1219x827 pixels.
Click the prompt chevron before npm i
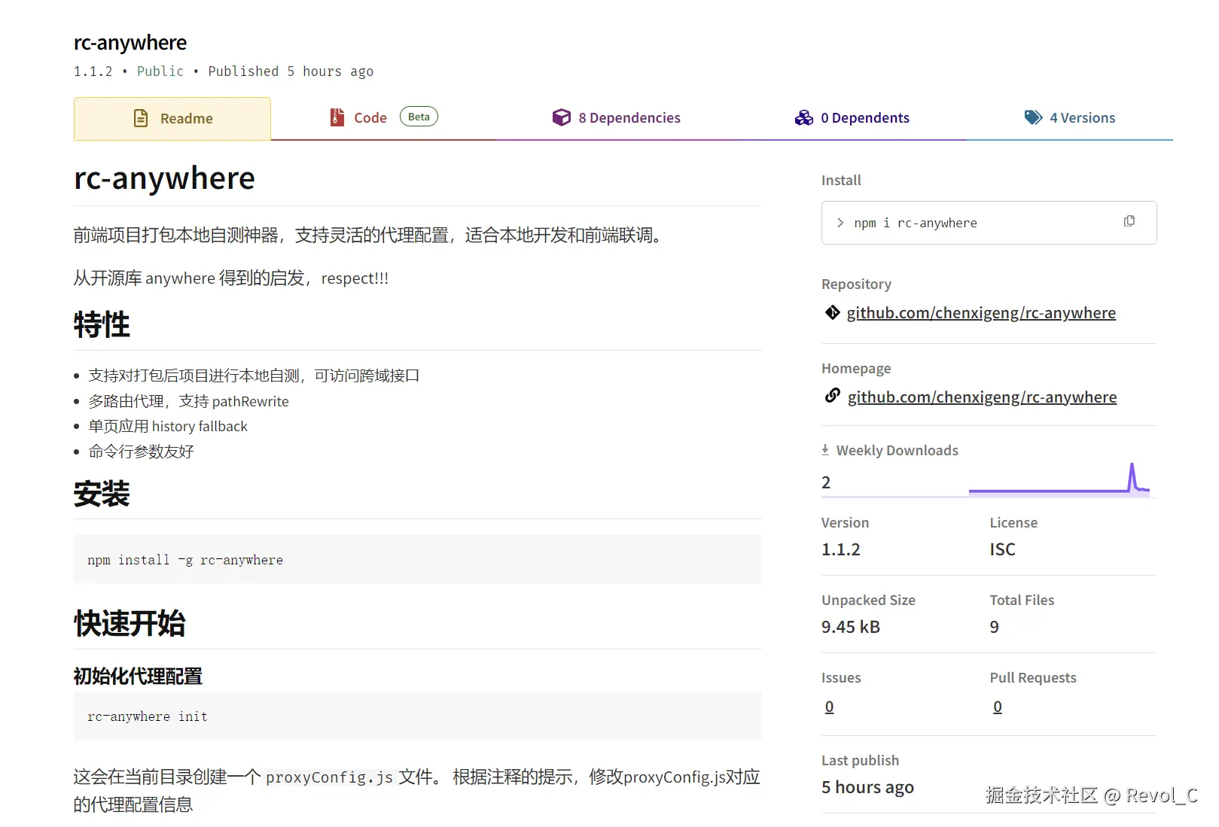(x=840, y=223)
